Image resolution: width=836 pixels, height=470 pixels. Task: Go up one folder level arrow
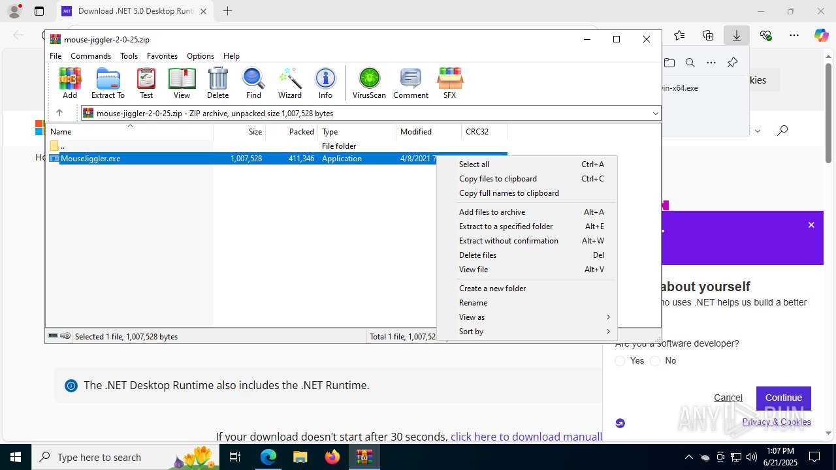pyautogui.click(x=59, y=113)
